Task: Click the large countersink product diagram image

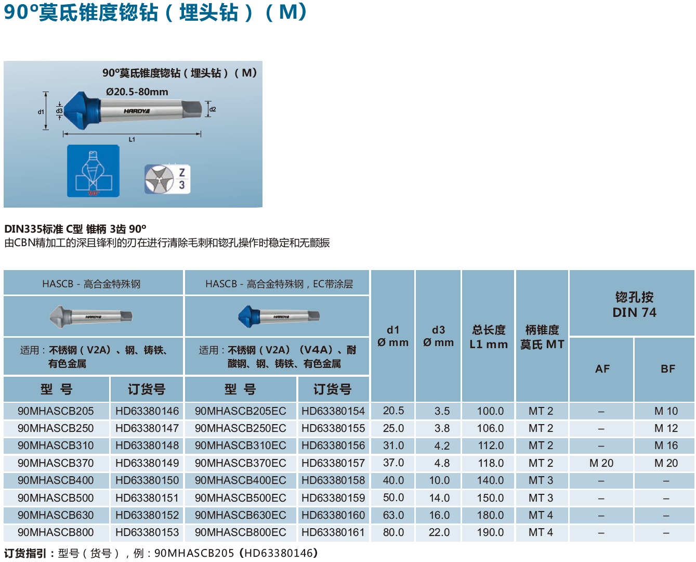Action: 133,134
